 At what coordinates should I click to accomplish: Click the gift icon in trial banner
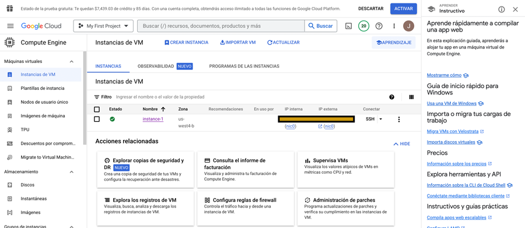tap(10, 8)
